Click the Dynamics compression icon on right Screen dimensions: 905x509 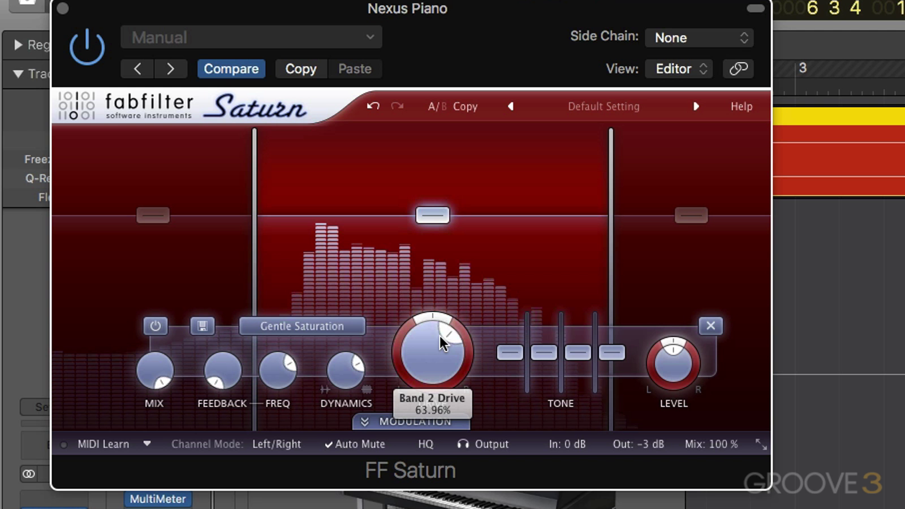click(367, 390)
